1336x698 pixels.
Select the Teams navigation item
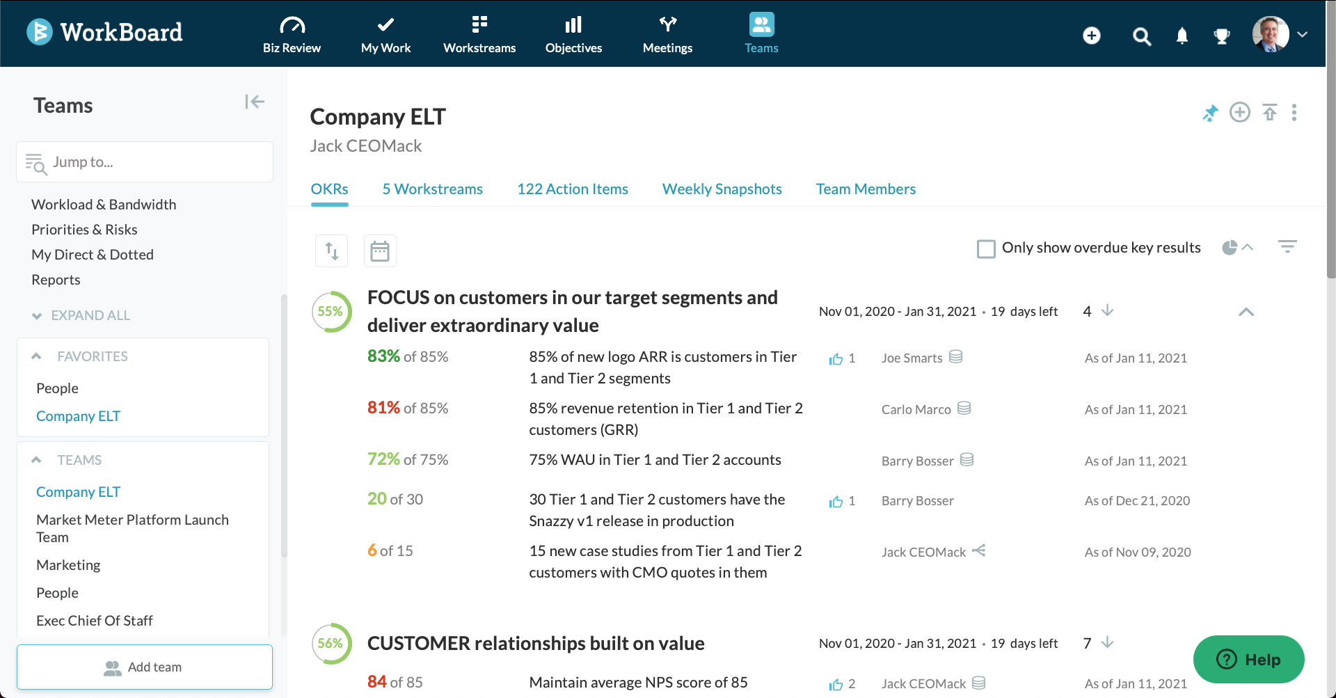[761, 34]
